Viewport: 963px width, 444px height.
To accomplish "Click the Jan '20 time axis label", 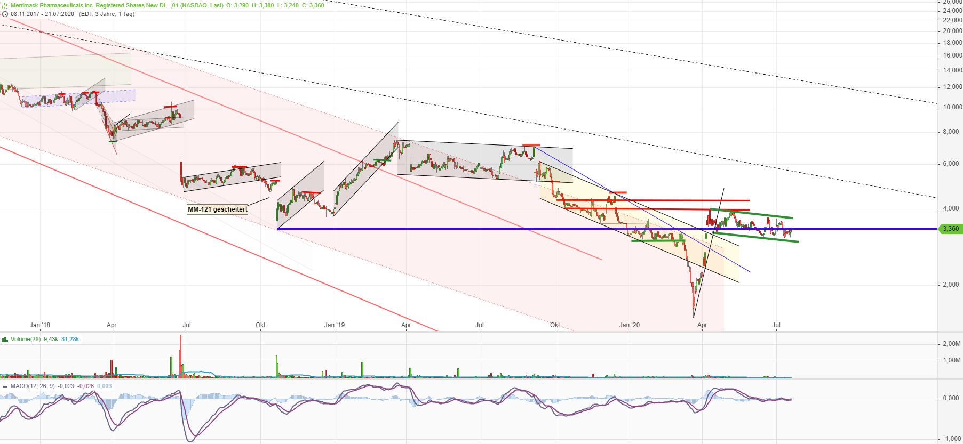I will tap(629, 325).
